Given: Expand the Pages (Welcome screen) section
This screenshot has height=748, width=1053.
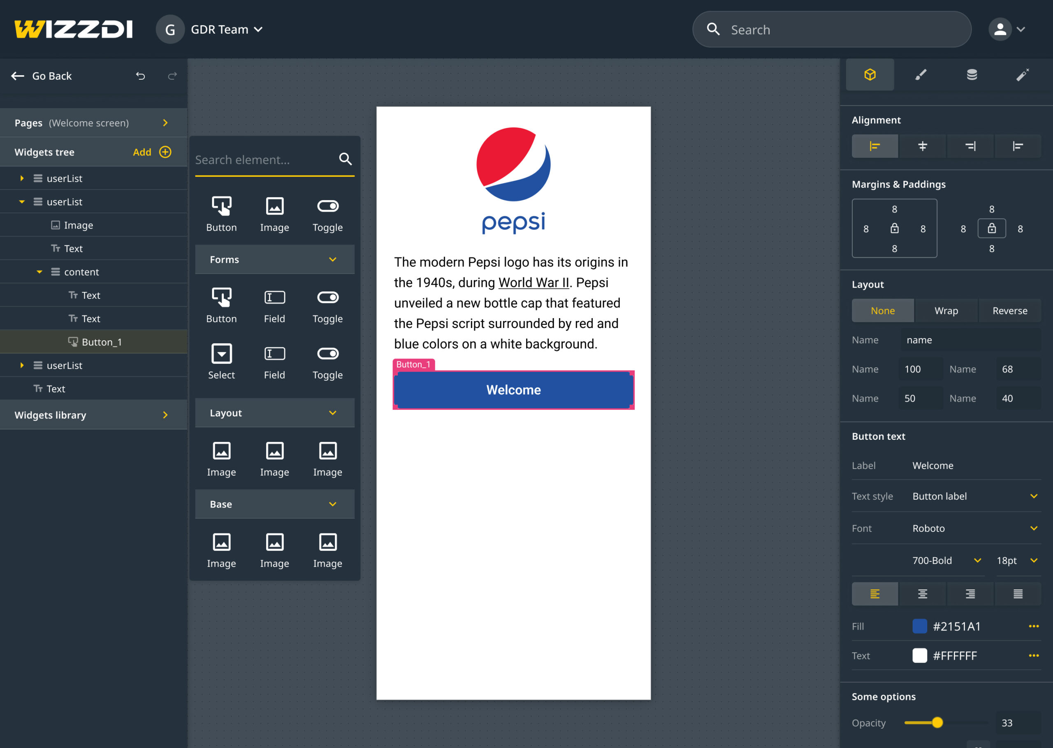Looking at the screenshot, I should point(93,123).
